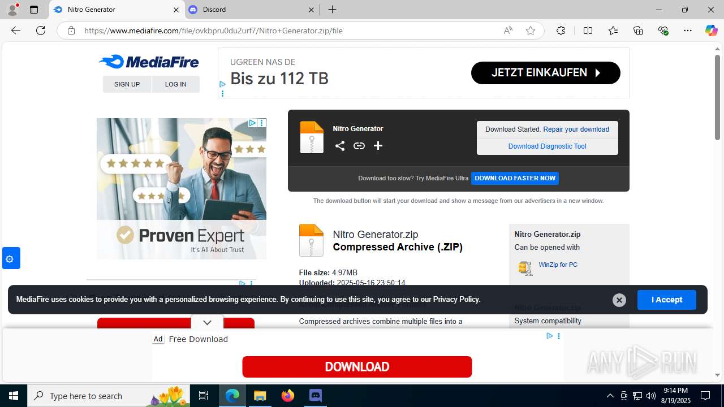Click the Proven Expert AdChoices triangle icon
This screenshot has width=724, height=407.
click(253, 123)
